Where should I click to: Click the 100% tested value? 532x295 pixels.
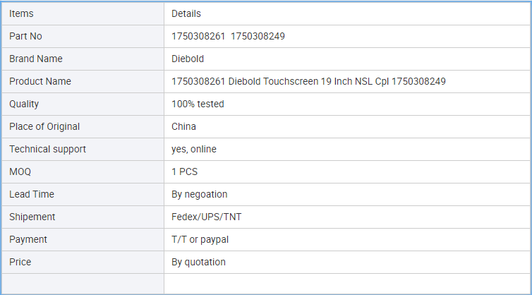198,104
